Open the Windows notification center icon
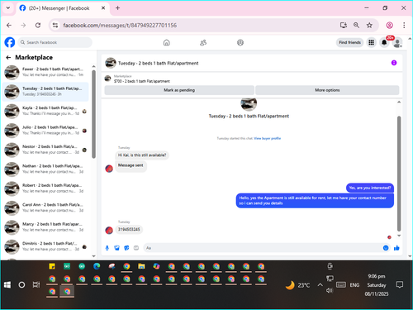 pyautogui.click(x=399, y=284)
